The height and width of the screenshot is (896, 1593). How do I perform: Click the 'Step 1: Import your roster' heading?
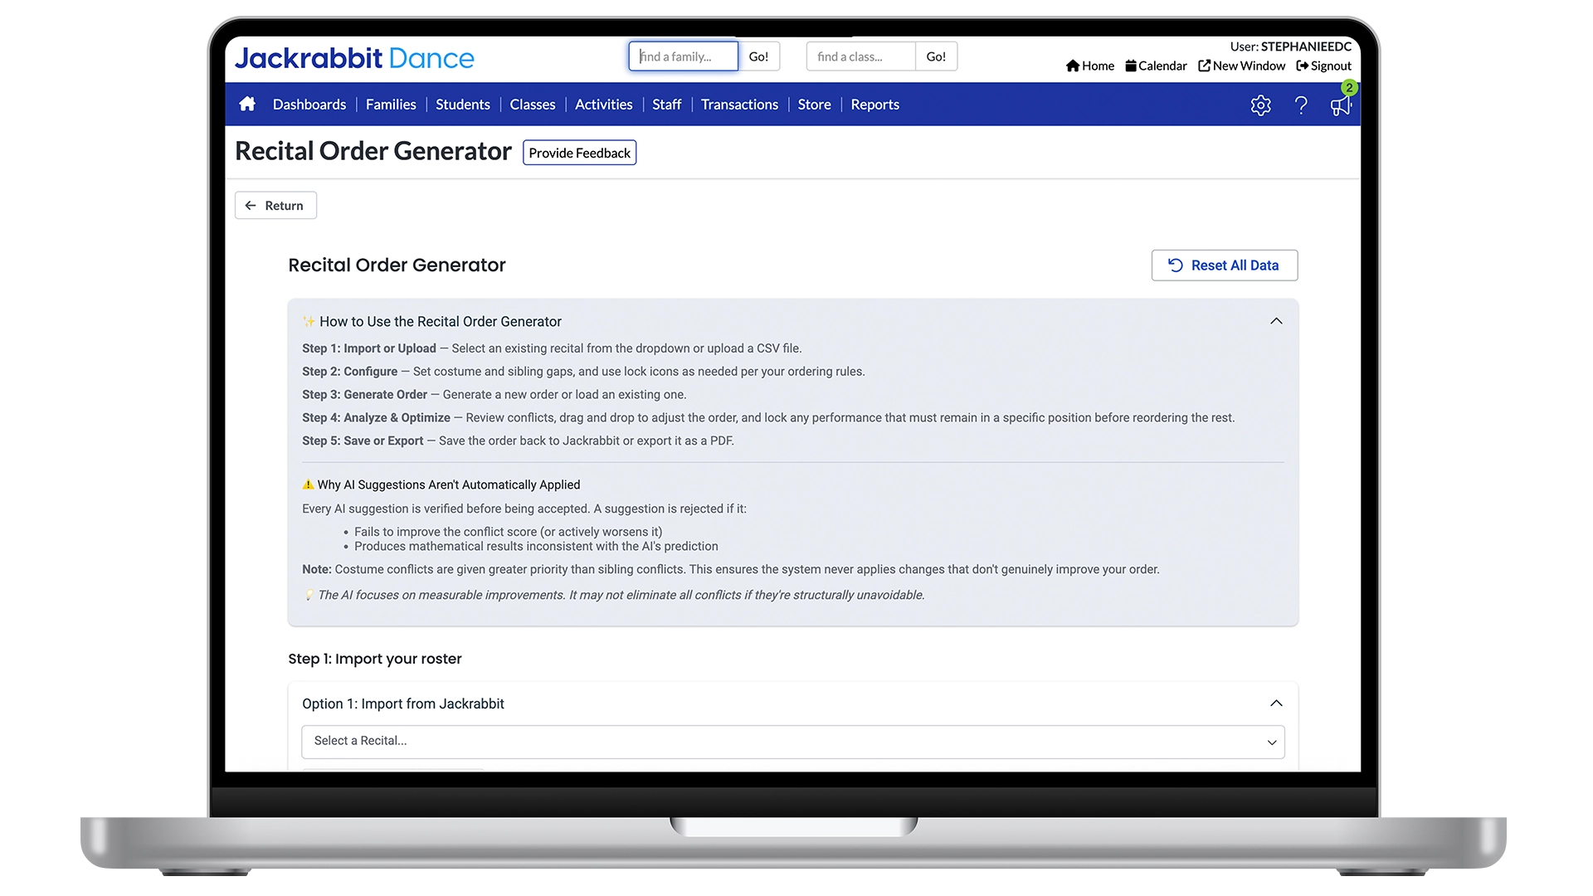(375, 659)
